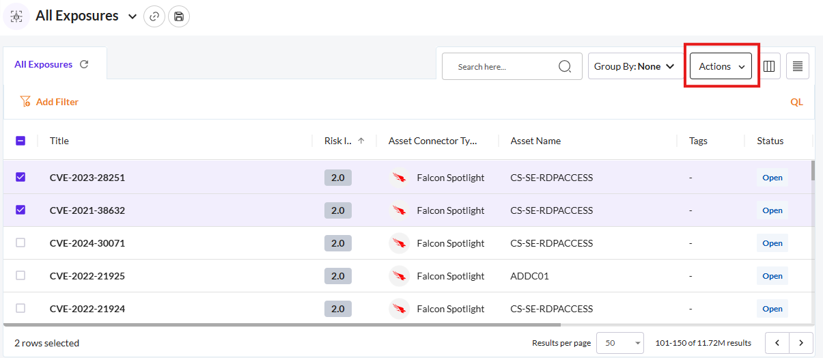Click the All Exposures scan icon
823x358 pixels.
click(x=16, y=16)
